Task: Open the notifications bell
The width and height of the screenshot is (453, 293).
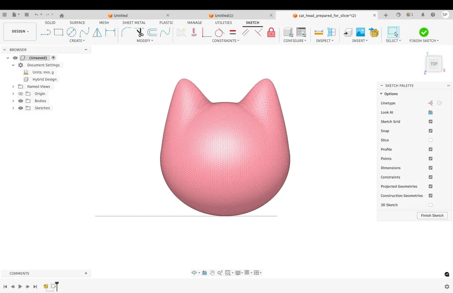Action: tap(423, 15)
